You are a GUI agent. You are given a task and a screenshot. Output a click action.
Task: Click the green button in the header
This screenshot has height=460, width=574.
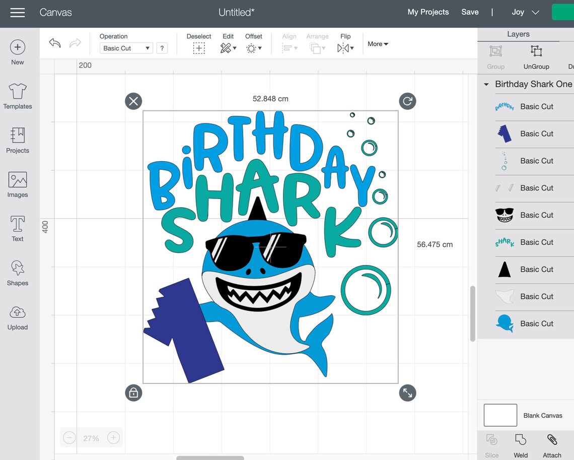[x=562, y=12]
